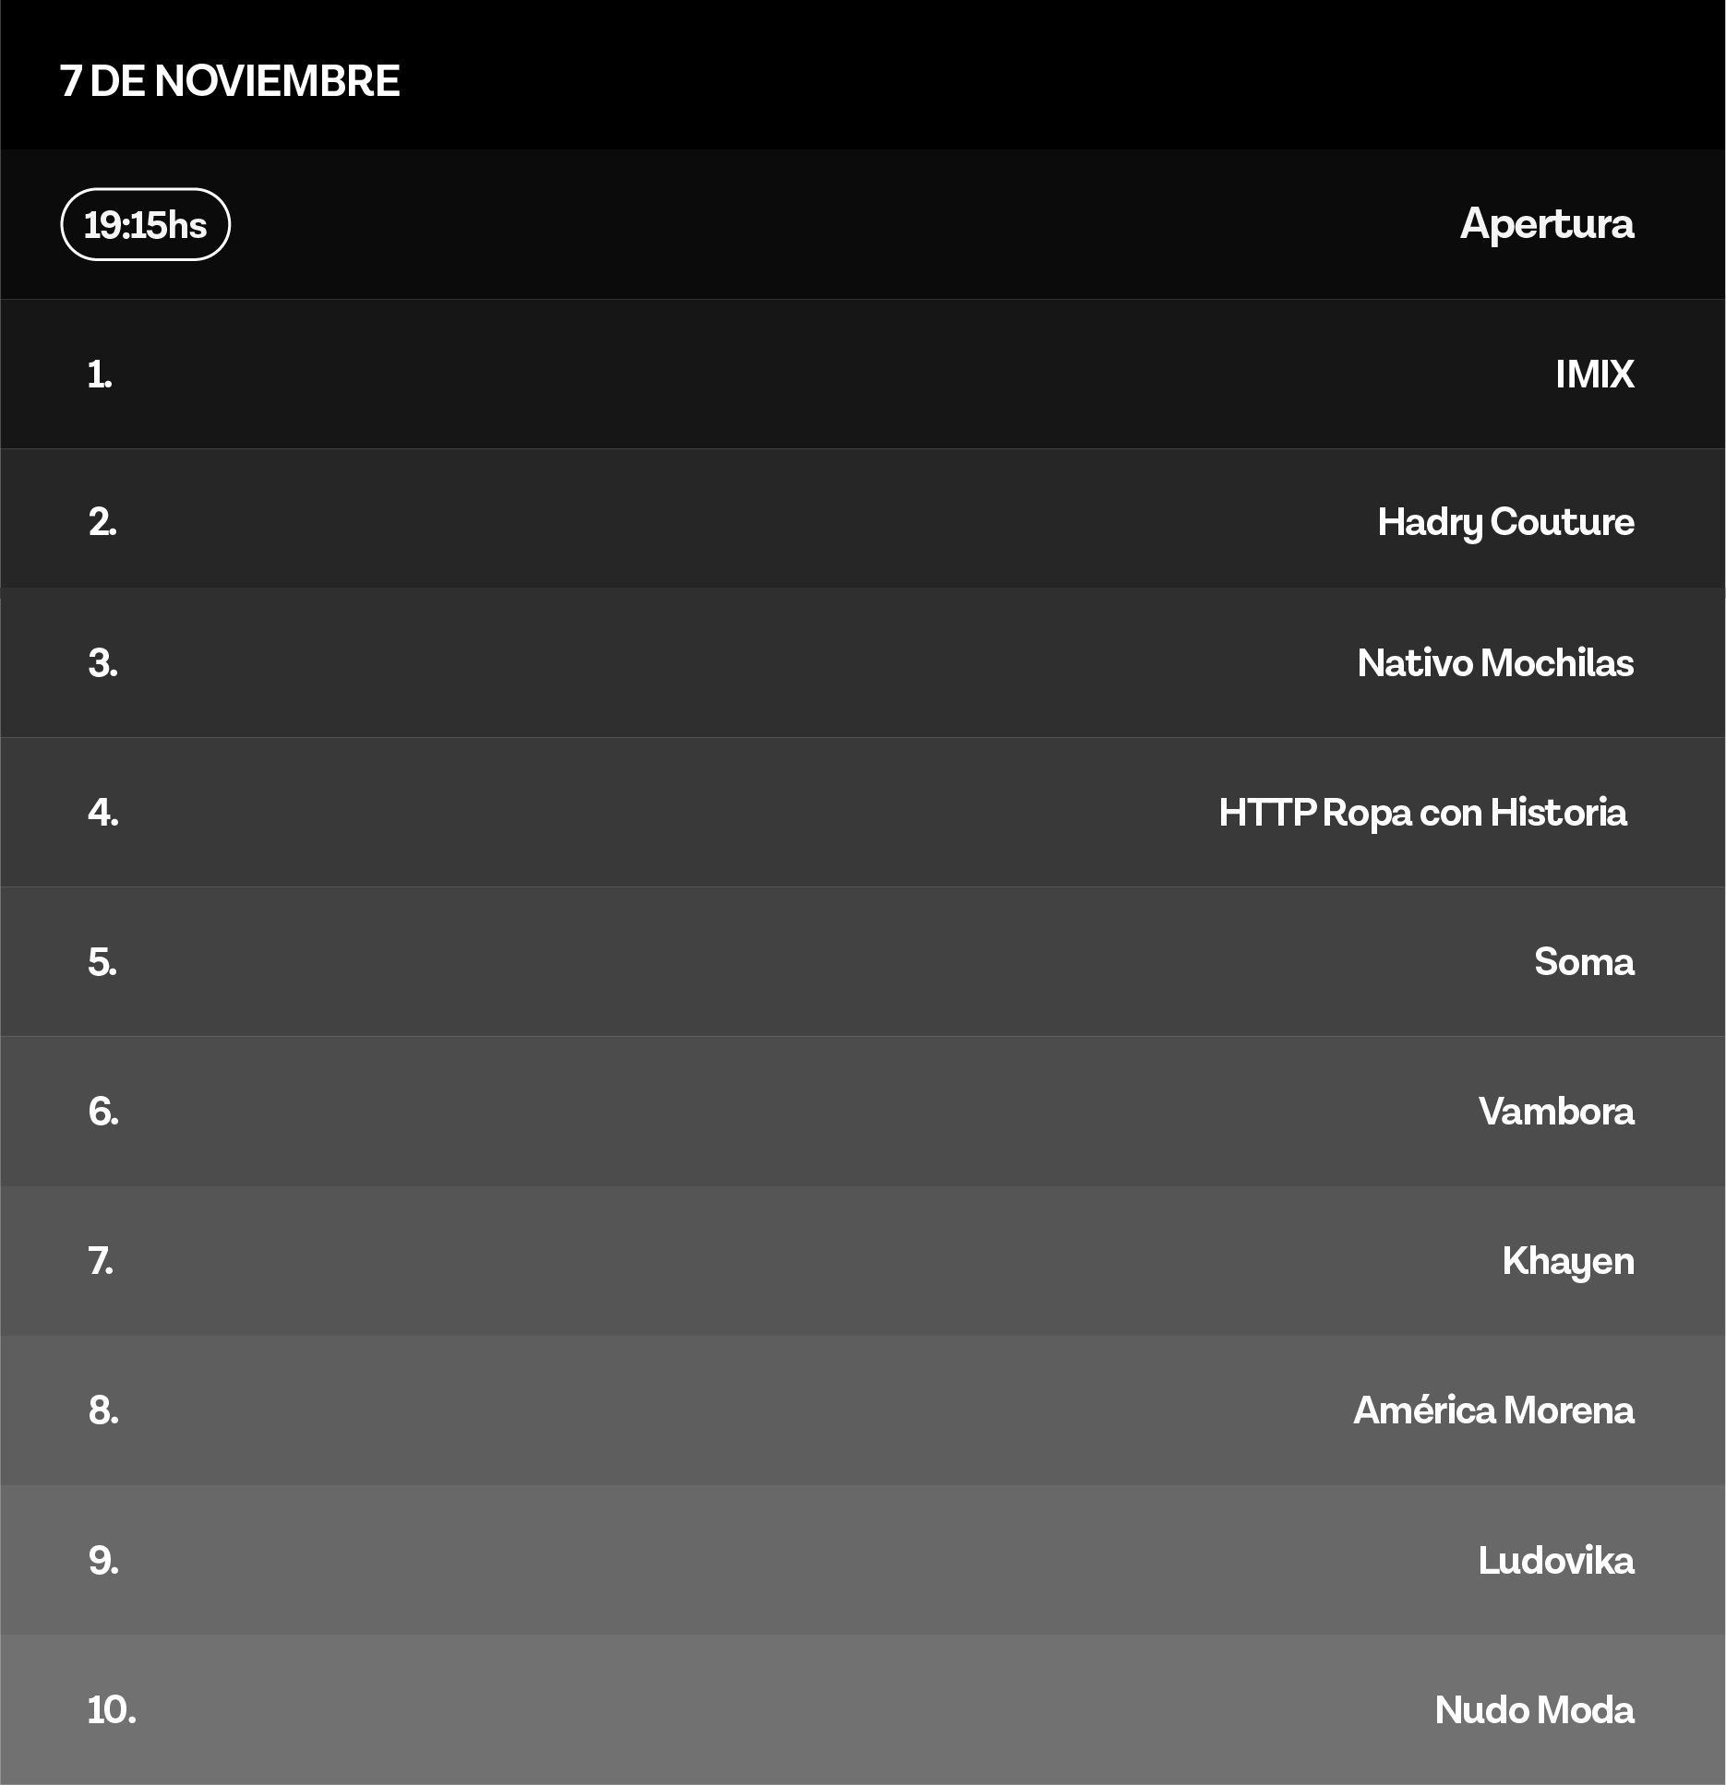Select the number 6. list marker
Screen dimensions: 1726x1785
pyautogui.click(x=103, y=1112)
